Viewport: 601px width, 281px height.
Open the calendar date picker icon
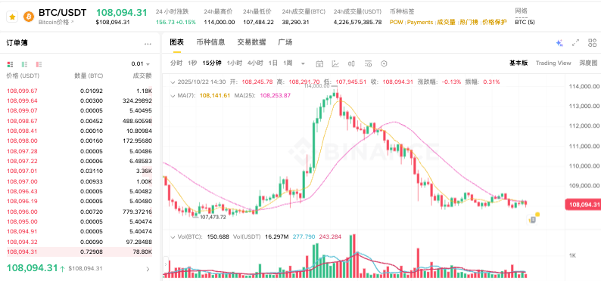click(x=319, y=63)
